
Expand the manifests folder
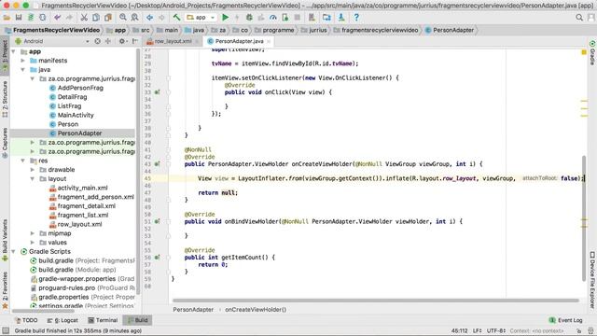pos(23,61)
